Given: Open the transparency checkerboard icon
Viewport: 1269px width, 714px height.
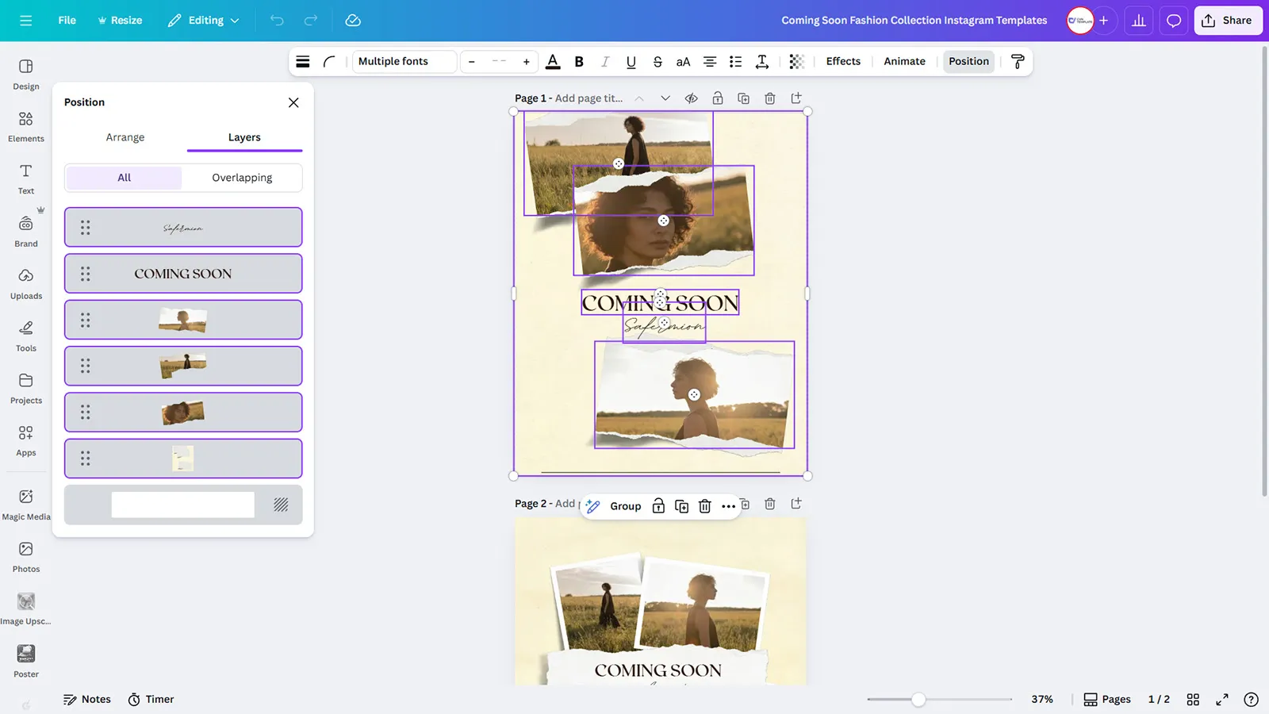Looking at the screenshot, I should pyautogui.click(x=796, y=61).
